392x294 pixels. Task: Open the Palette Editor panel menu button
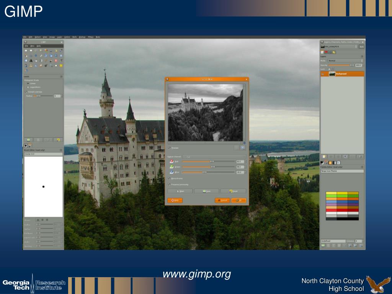click(362, 167)
